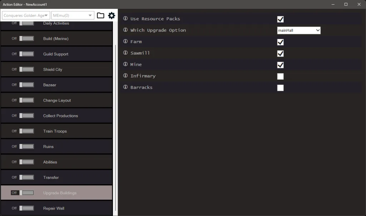Select Repair Wall action label

point(54,208)
